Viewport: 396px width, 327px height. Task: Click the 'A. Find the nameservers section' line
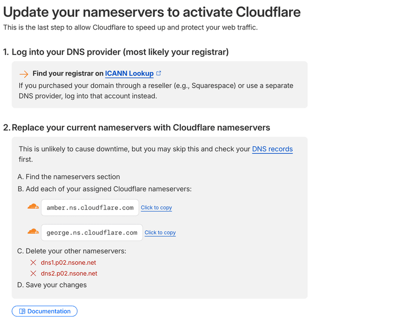pos(69,177)
